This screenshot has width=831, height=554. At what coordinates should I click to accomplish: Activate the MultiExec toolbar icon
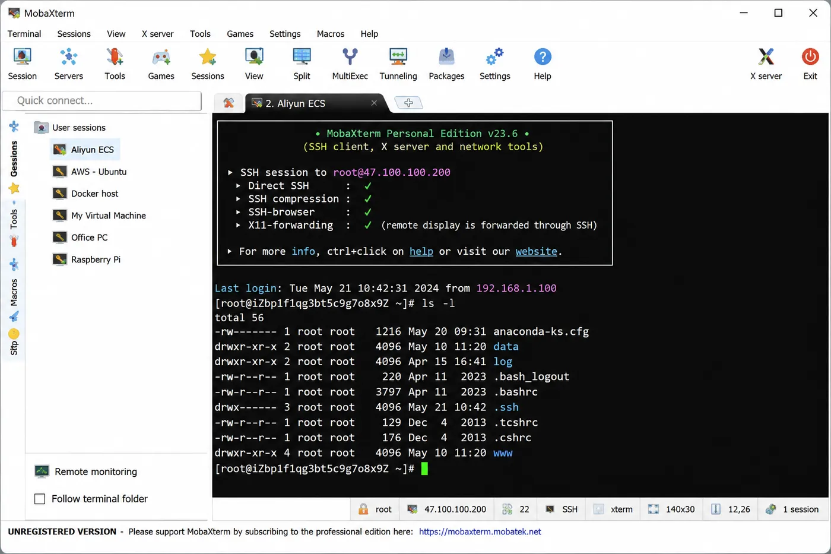[350, 57]
